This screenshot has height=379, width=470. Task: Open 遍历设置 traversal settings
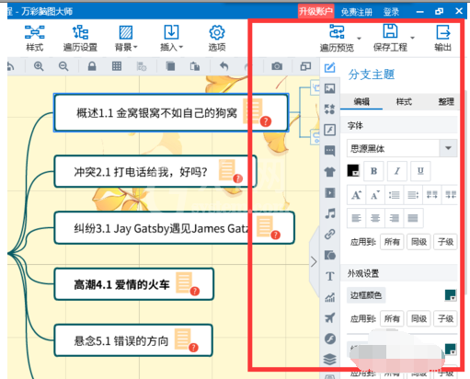point(80,38)
